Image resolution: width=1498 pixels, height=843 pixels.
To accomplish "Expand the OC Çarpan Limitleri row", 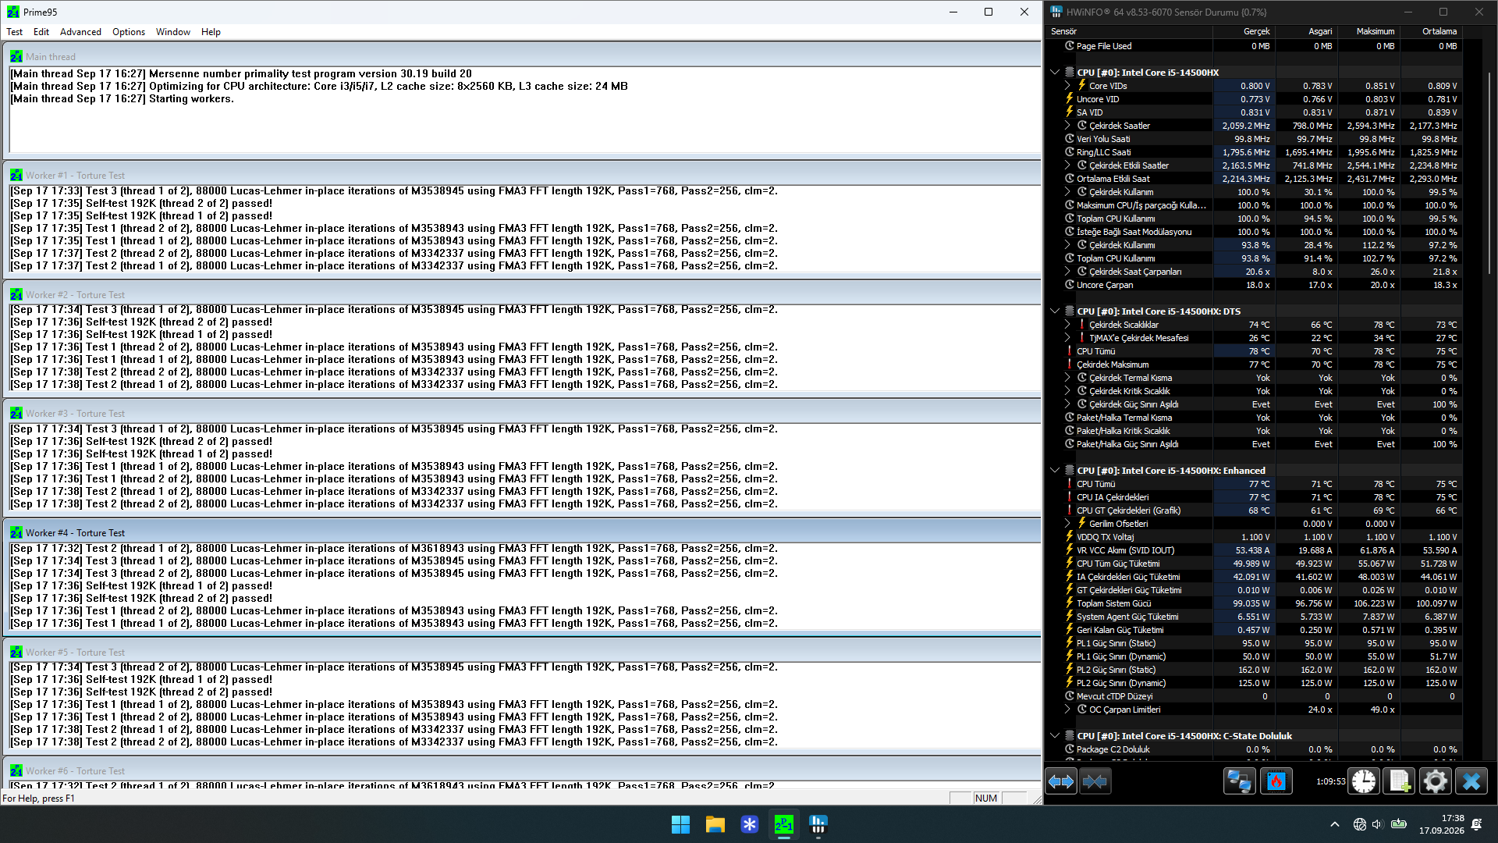I will [x=1067, y=710].
